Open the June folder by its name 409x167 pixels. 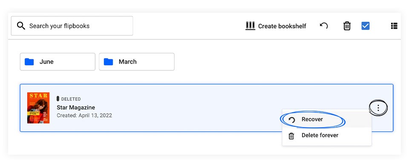click(46, 62)
